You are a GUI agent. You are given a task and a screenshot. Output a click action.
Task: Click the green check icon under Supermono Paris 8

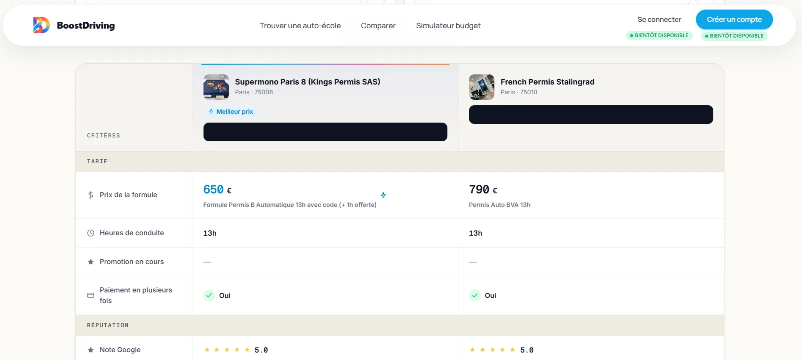(x=209, y=295)
